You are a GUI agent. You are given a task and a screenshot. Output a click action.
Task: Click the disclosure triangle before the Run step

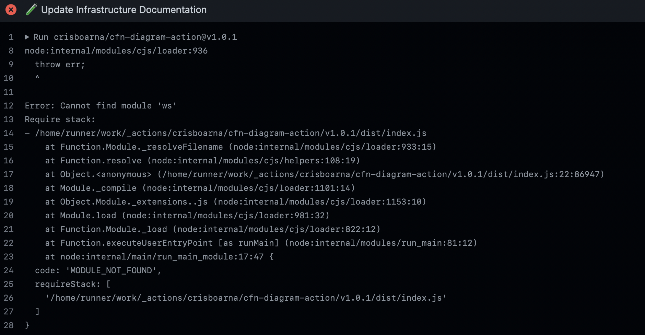tap(27, 37)
